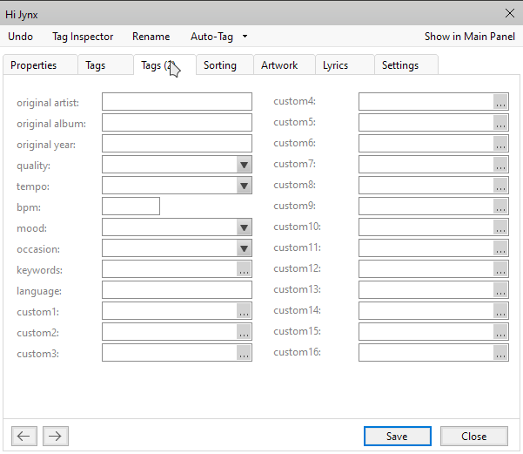Click Show in Main Panel
The image size is (523, 454).
tap(470, 37)
